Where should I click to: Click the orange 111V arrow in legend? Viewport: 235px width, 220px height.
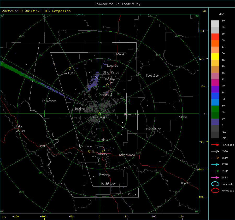click(x=215, y=158)
